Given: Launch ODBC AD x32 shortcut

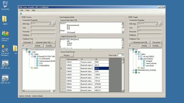Looking at the screenshot, I should pos(5,64).
